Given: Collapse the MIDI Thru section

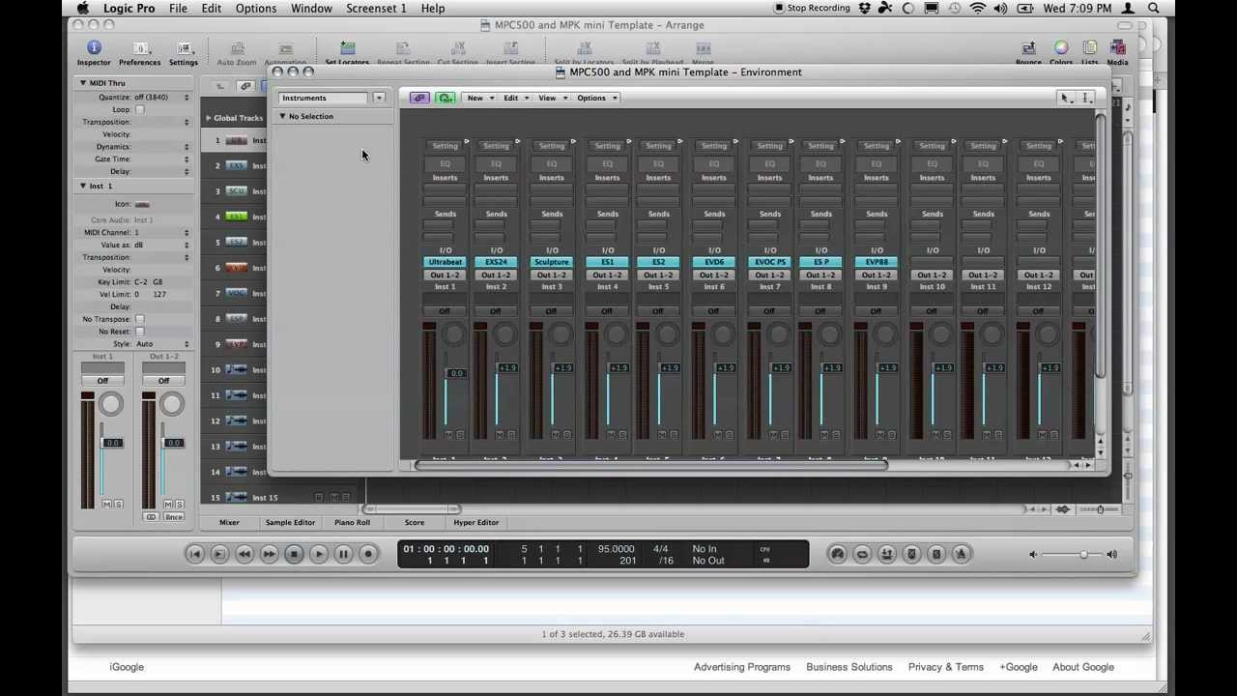Looking at the screenshot, I should coord(83,83).
